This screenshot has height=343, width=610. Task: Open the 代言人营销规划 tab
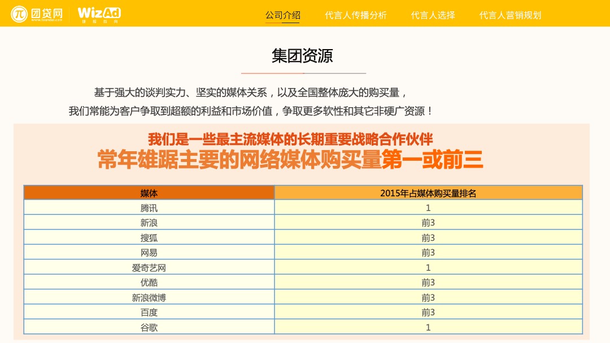[x=510, y=15]
